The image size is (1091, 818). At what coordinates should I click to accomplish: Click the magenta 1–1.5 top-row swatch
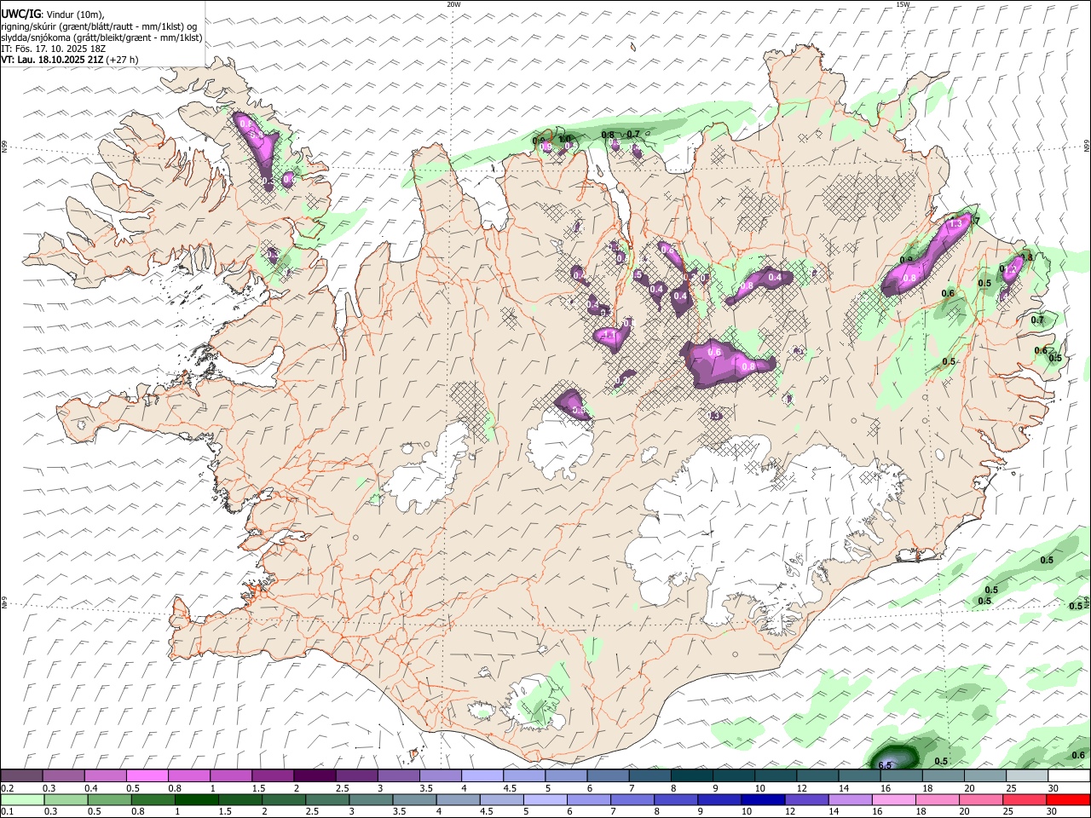(x=230, y=776)
